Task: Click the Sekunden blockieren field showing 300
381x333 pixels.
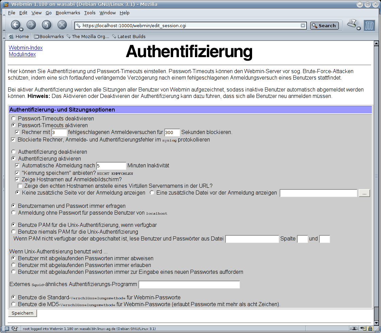Action: tap(172, 132)
